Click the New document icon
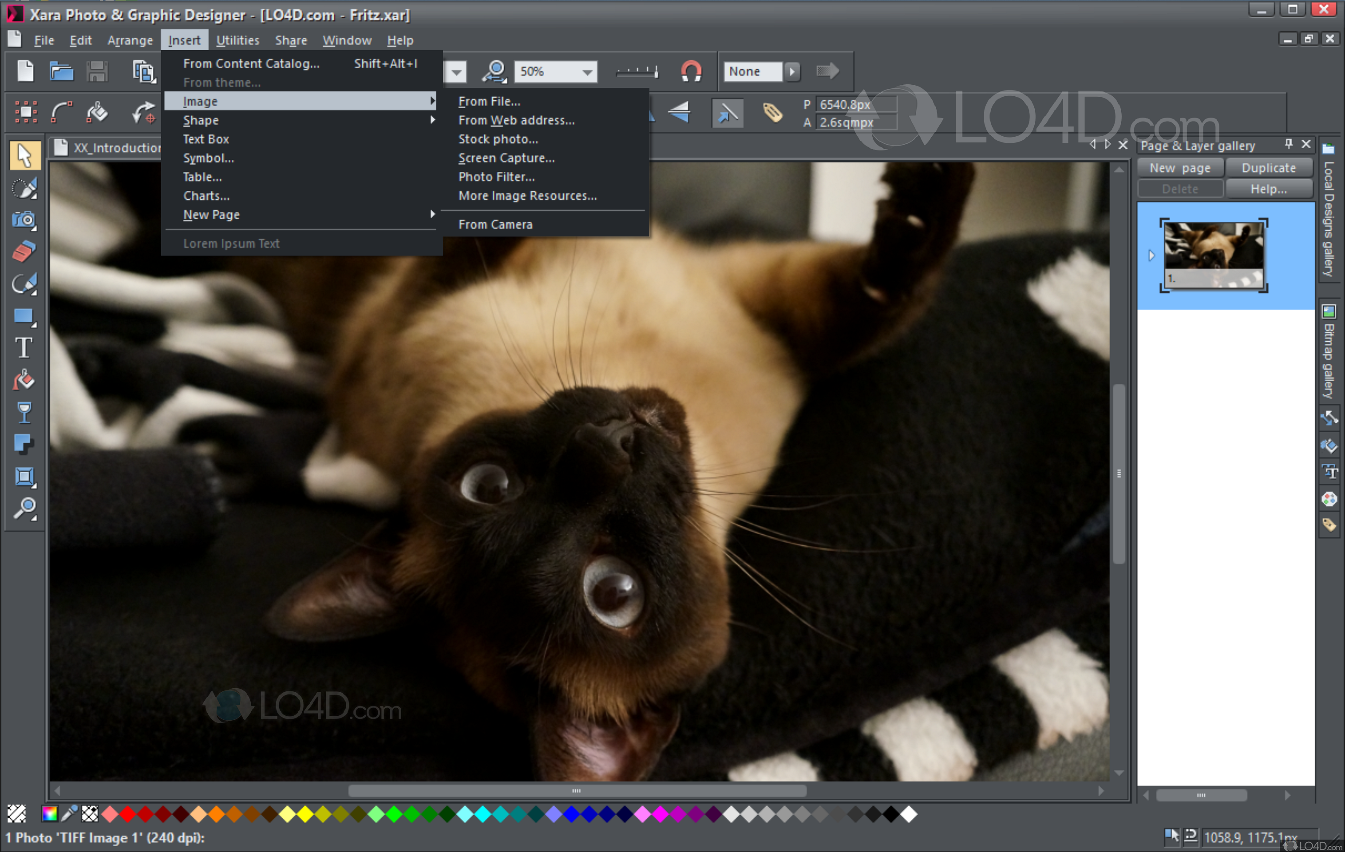The height and width of the screenshot is (852, 1345). click(26, 71)
